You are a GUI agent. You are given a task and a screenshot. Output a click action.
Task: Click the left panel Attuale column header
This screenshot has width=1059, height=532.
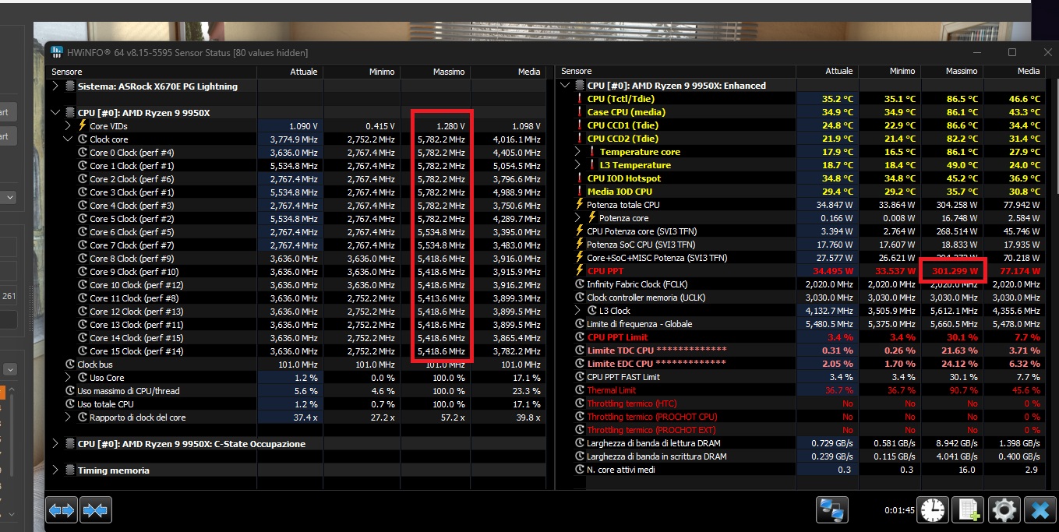click(290, 72)
